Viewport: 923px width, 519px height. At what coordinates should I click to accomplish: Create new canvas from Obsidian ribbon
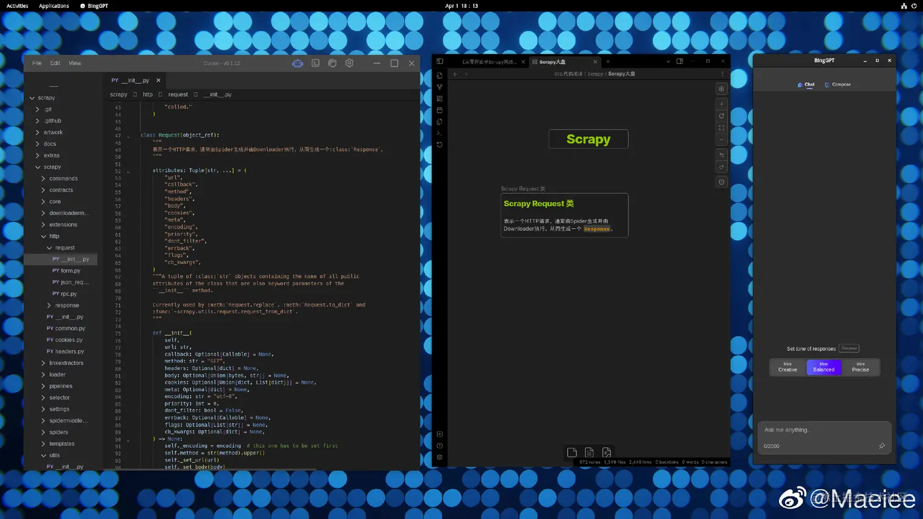[x=440, y=98]
